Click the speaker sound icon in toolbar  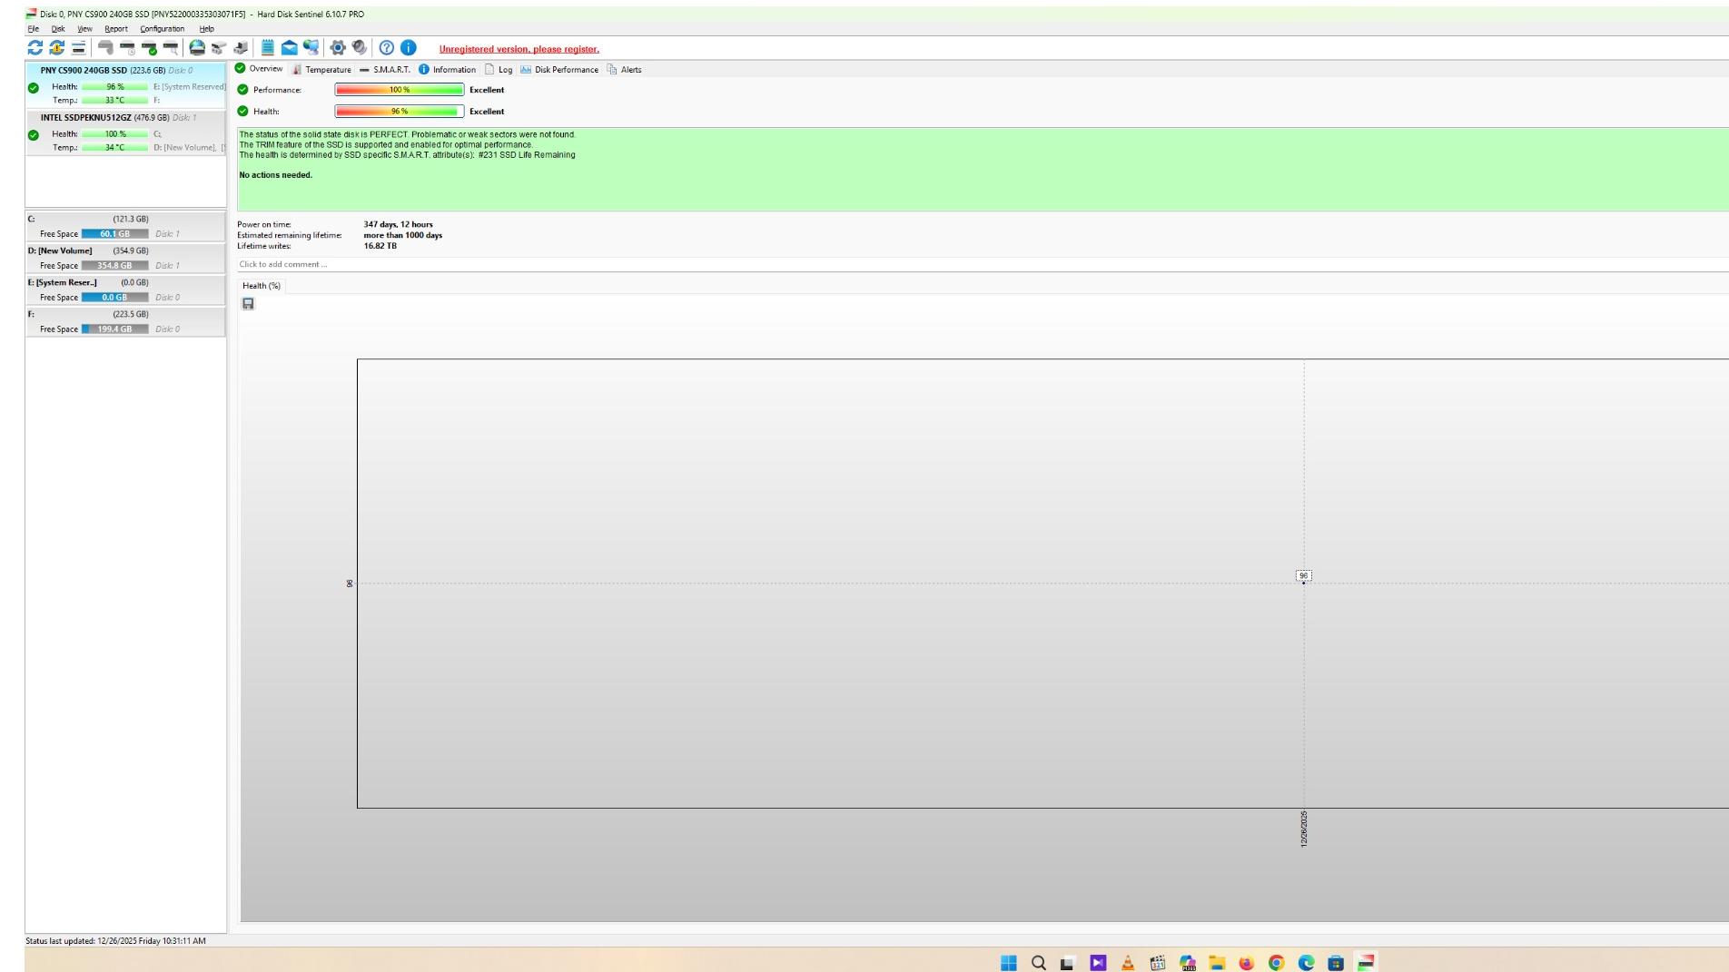click(360, 48)
